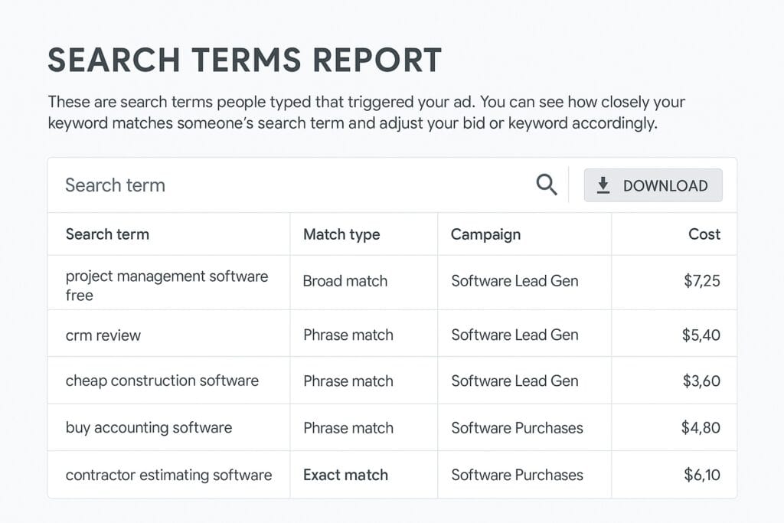Sort by the Search term column header

coord(107,234)
